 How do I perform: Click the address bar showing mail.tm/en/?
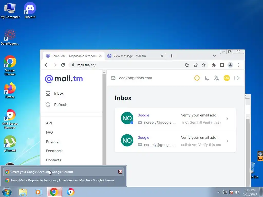coord(127,65)
